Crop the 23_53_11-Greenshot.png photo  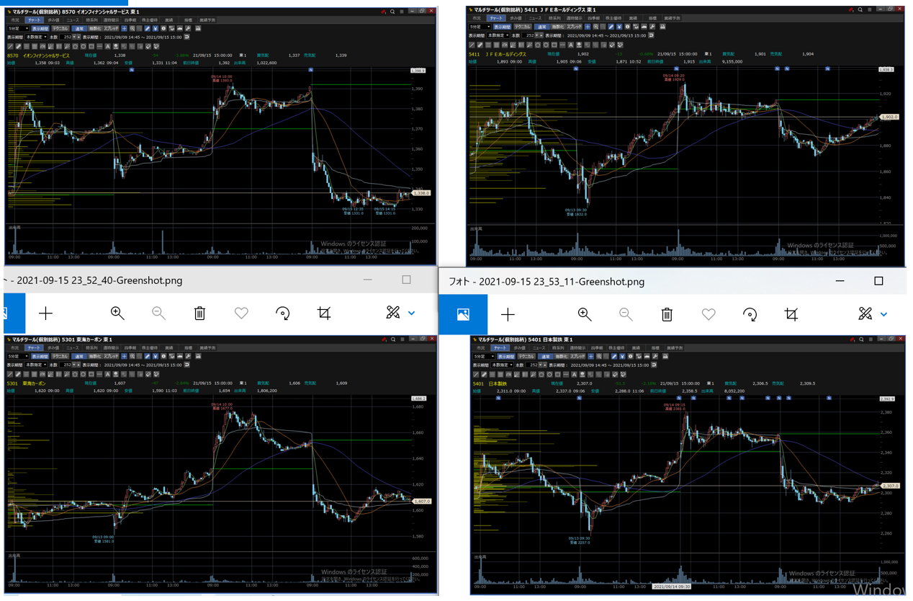(791, 314)
